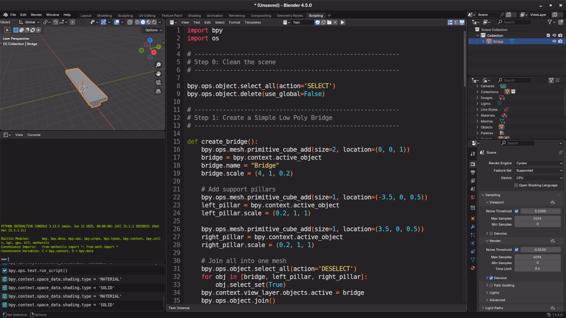Open a text file via folder icon
The height and width of the screenshot is (318, 566).
pyautogui.click(x=329, y=22)
